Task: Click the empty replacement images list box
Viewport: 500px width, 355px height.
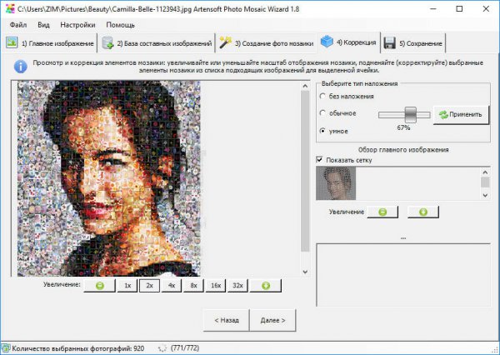Action: [x=403, y=275]
